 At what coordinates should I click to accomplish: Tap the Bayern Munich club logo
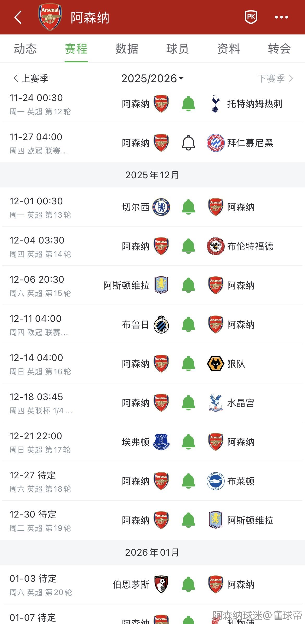(215, 143)
